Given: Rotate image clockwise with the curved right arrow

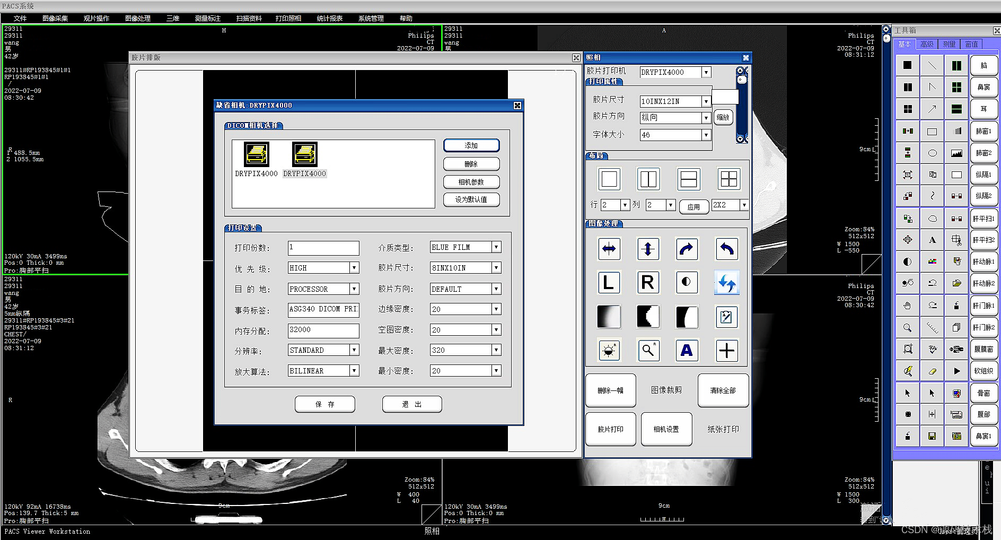Looking at the screenshot, I should [687, 249].
